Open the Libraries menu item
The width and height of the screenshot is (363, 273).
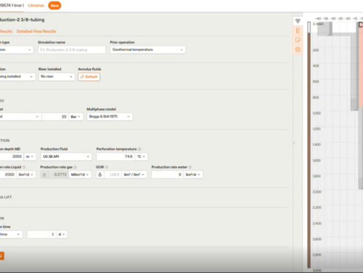(x=36, y=5)
